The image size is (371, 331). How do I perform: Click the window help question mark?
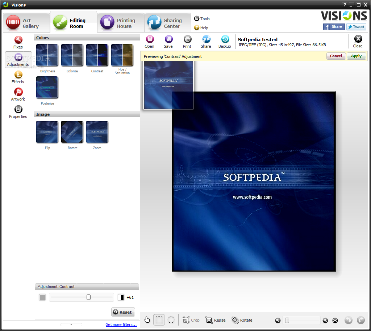coord(345,5)
